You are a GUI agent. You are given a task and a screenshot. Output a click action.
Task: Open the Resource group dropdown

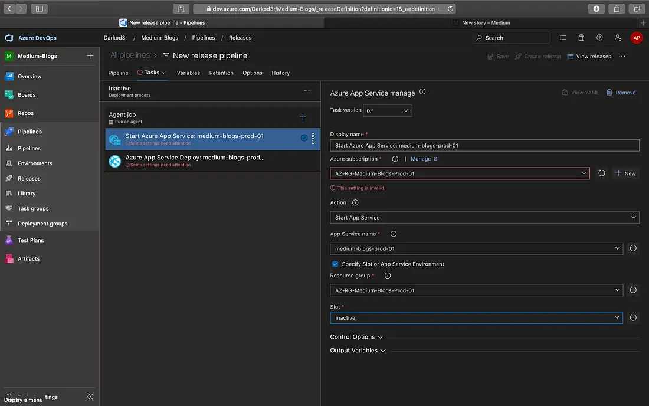tap(476, 290)
